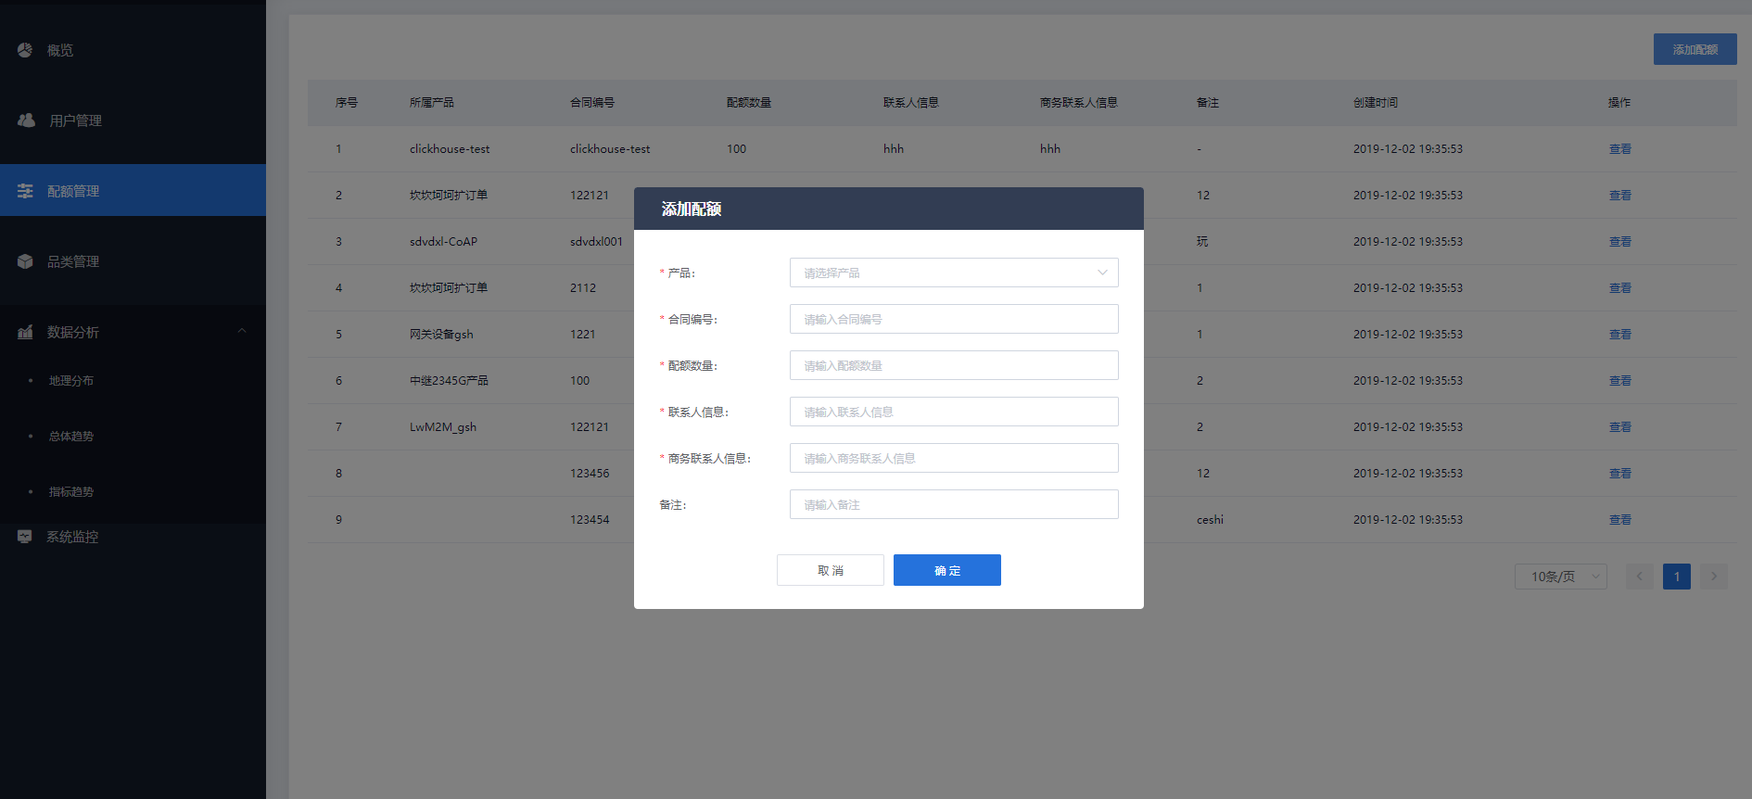The width and height of the screenshot is (1752, 799).
Task: Click the overview pie chart icon
Action: point(25,50)
